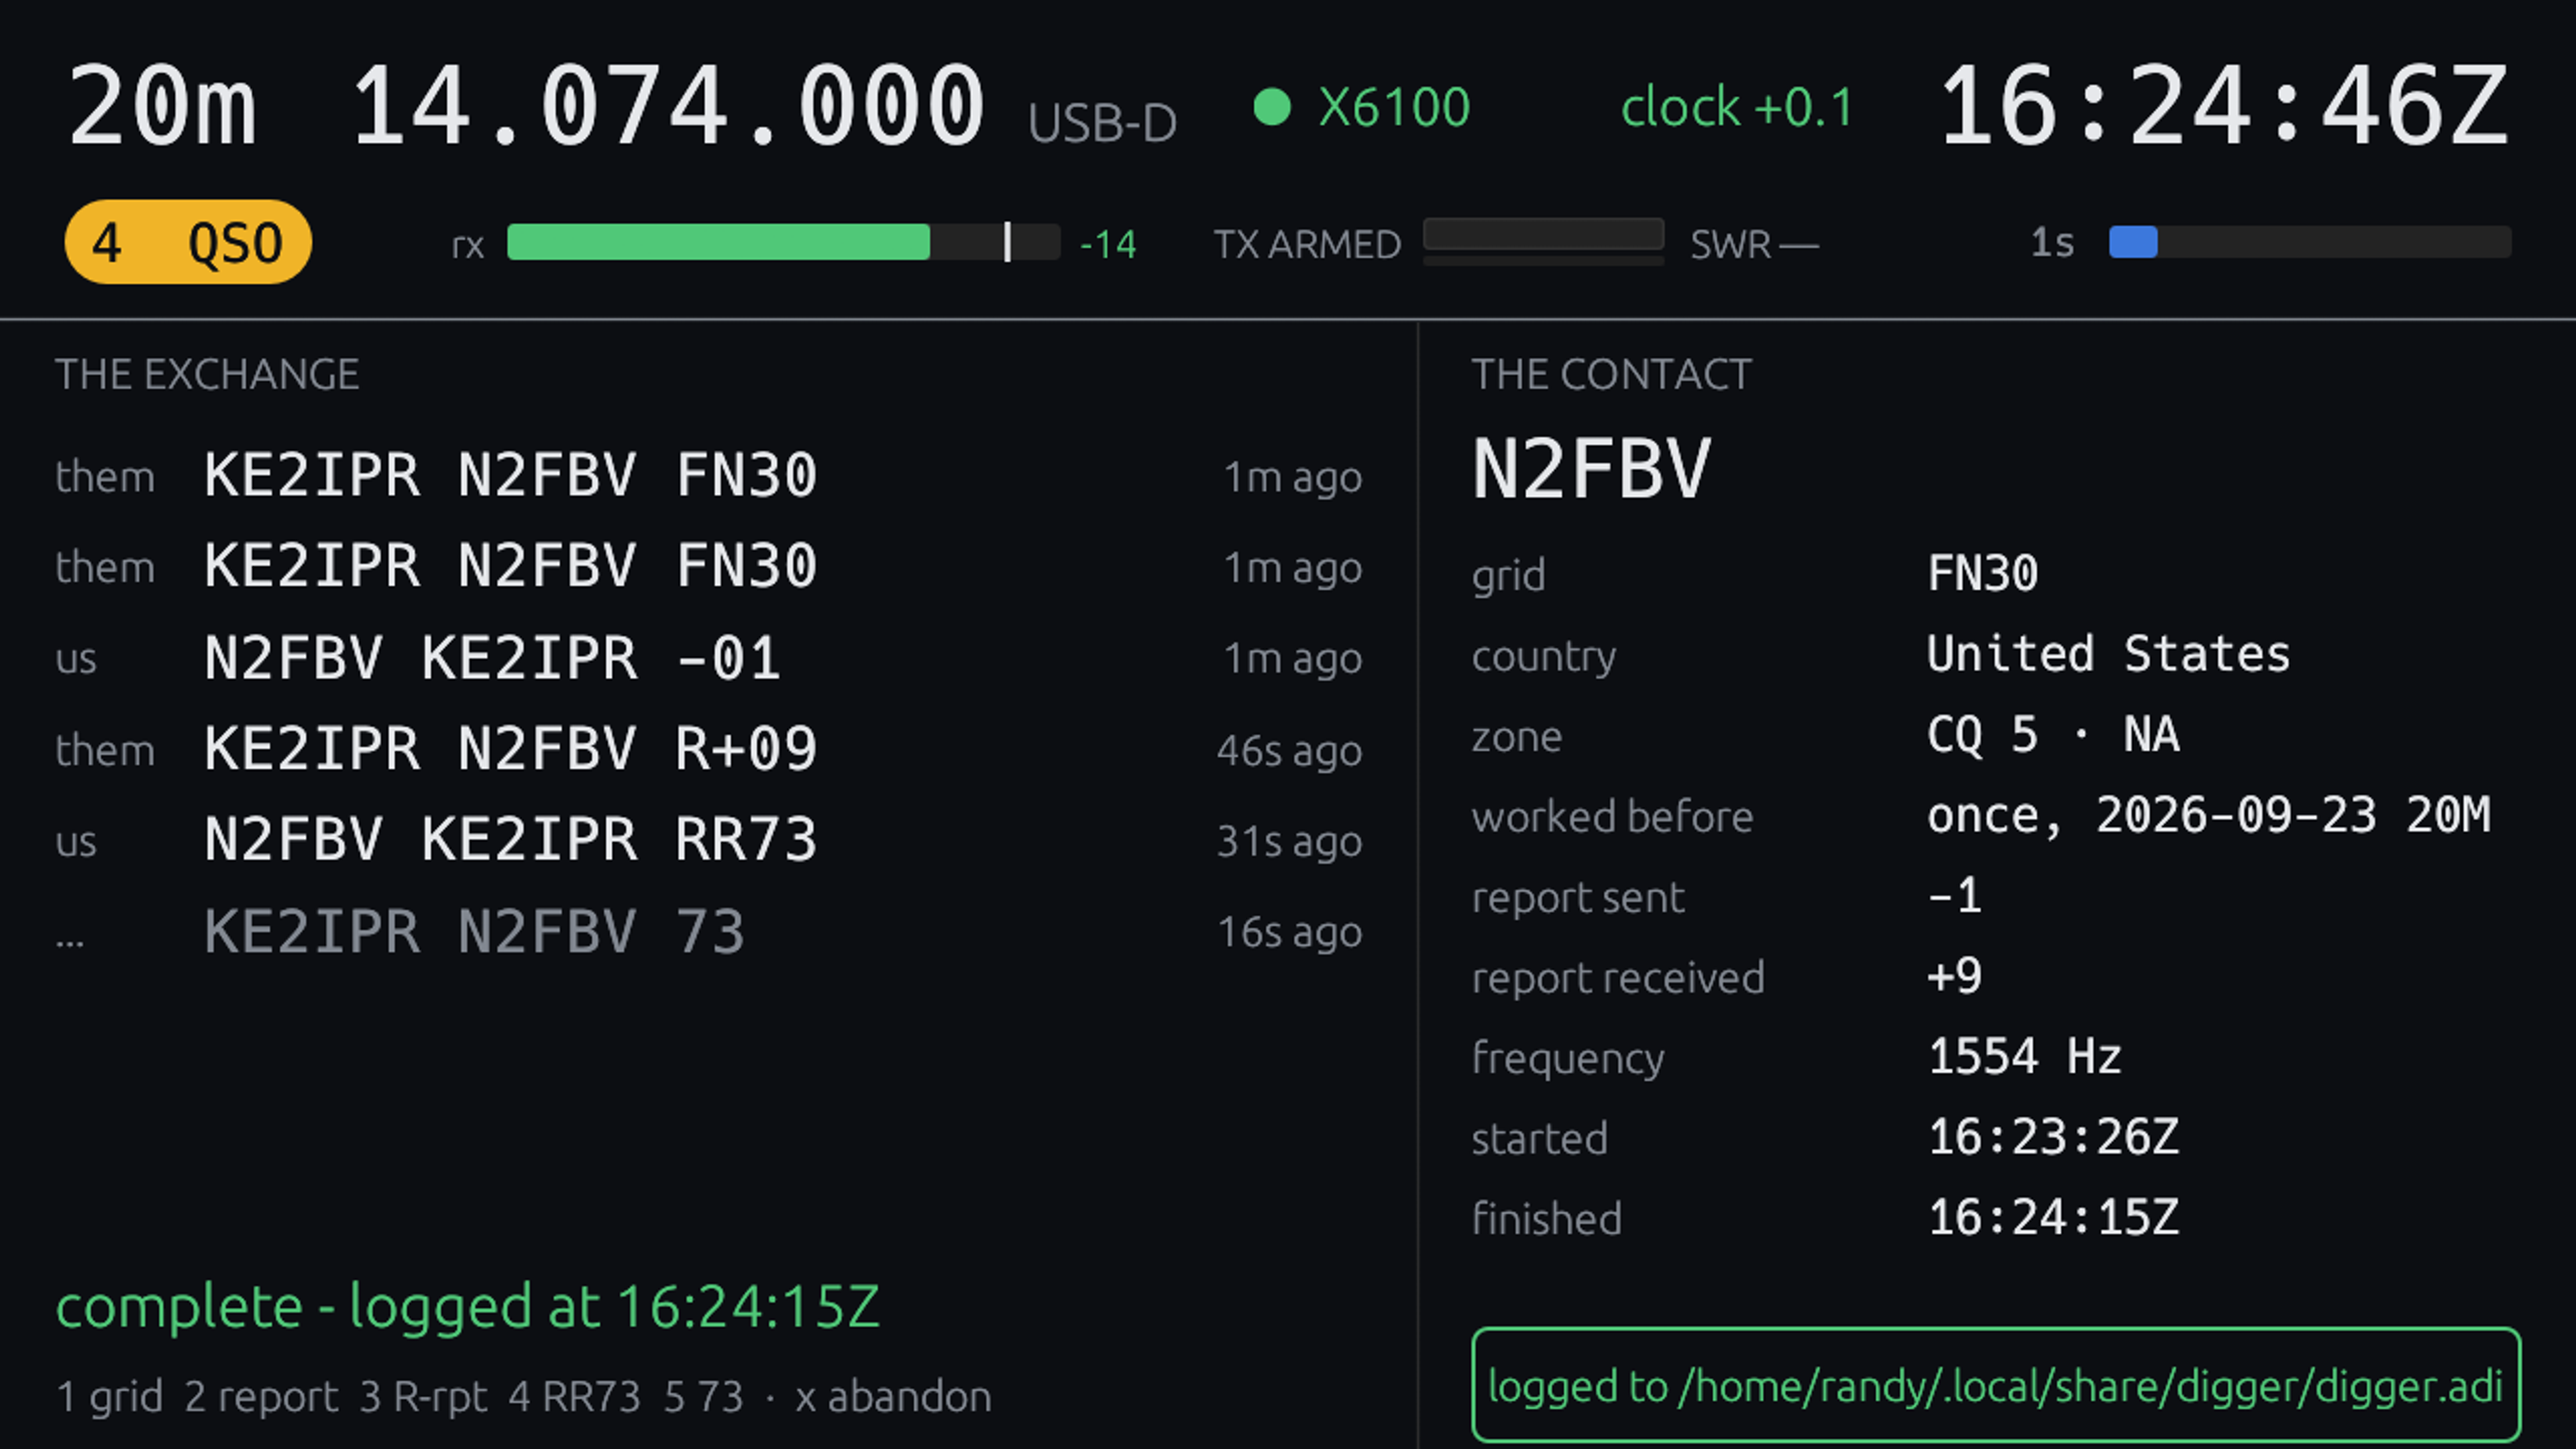This screenshot has height=1449, width=2576.
Task: Click the green X6100 connection status dot
Action: click(x=1272, y=107)
